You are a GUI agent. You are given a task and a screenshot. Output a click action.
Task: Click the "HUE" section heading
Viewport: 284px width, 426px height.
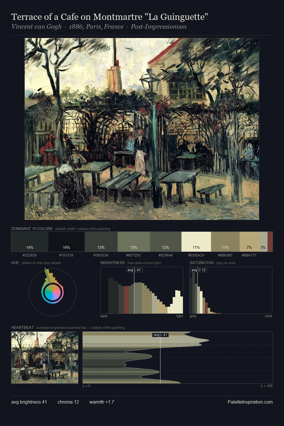click(15, 263)
